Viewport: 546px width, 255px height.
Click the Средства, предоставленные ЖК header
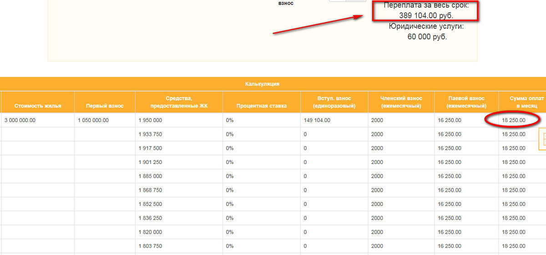(x=179, y=102)
